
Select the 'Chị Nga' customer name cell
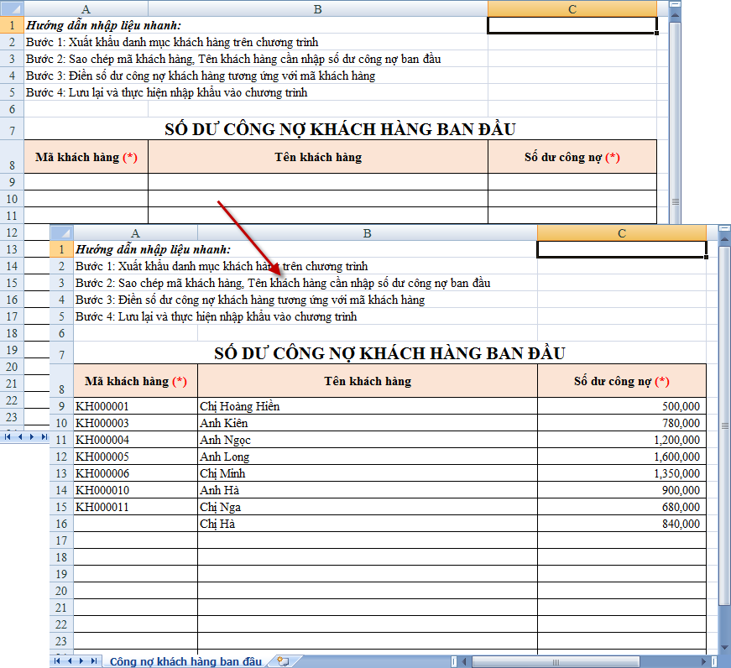pos(367,507)
